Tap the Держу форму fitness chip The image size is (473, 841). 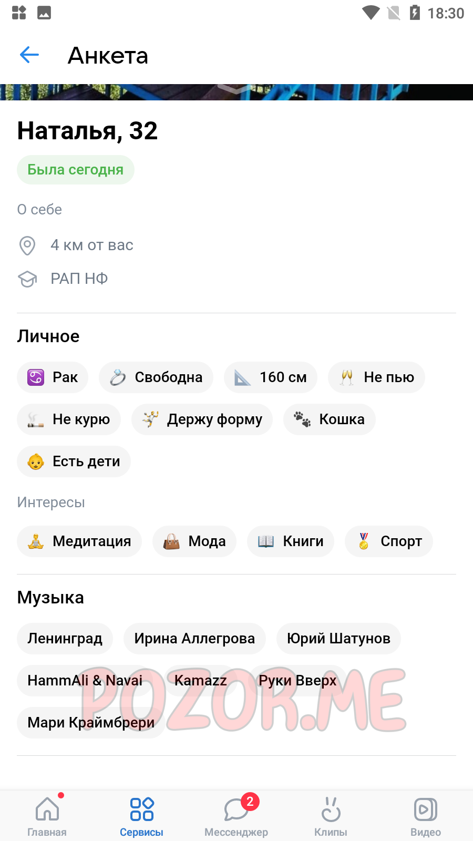(x=202, y=419)
